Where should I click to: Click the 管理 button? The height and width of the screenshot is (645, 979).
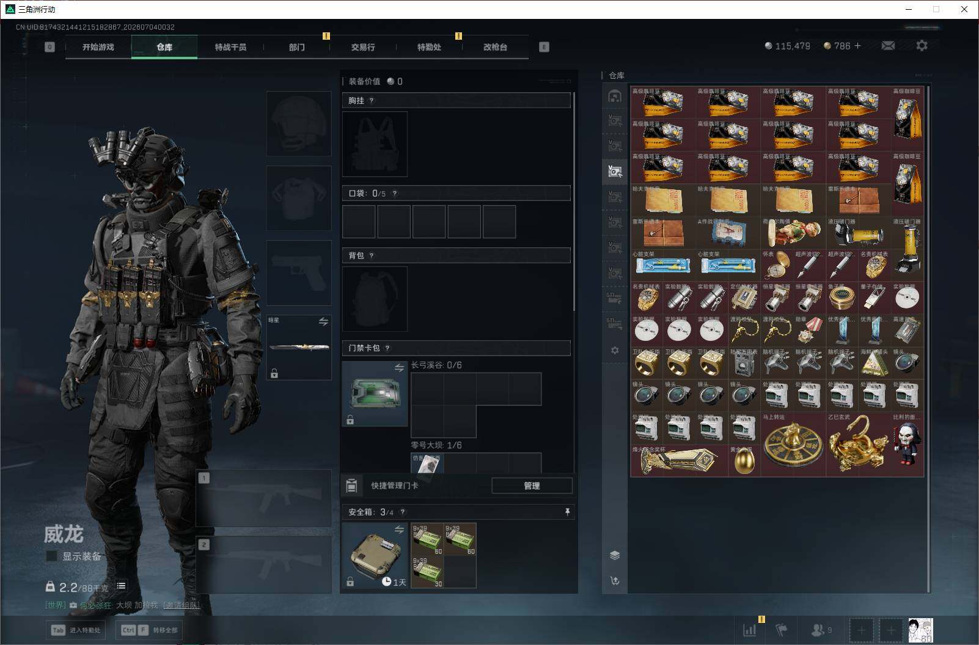point(532,486)
